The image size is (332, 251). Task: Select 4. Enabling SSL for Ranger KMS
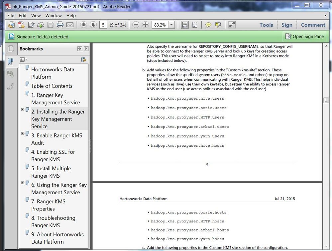[x=53, y=155]
